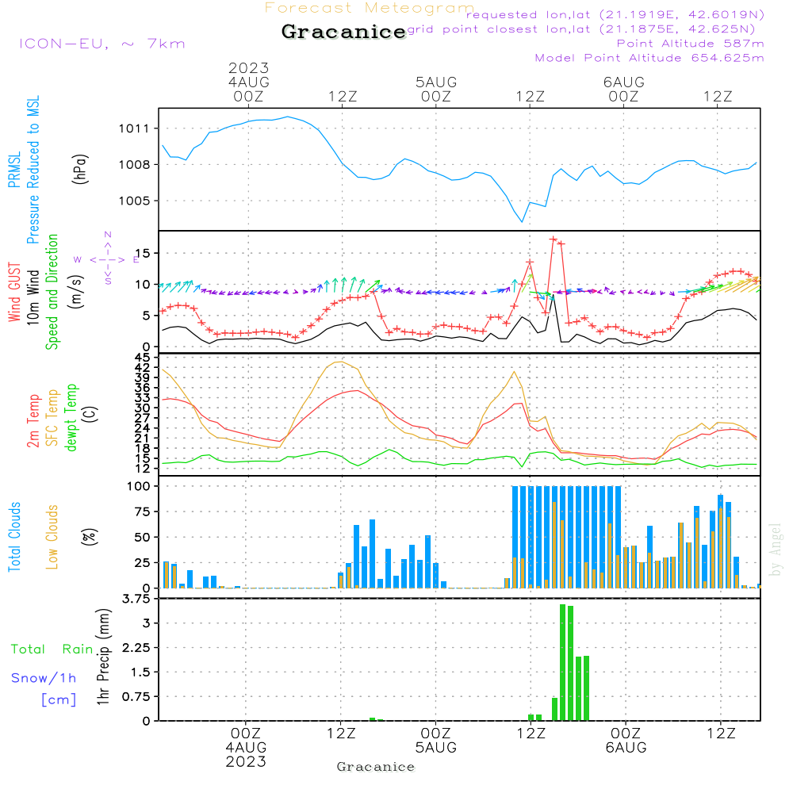Click the 'Forecast Meteogram' heading
The width and height of the screenshot is (793, 793).
(370, 8)
